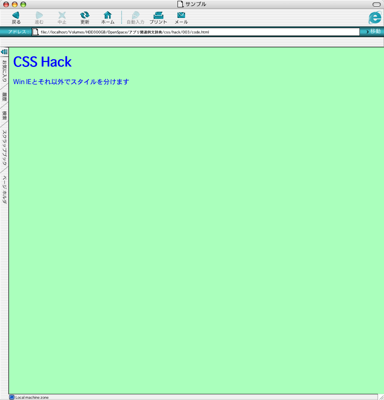Viewport: 384px width, 400px height.
Task: Stop loading with the 中止 icon
Action: pyautogui.click(x=62, y=16)
